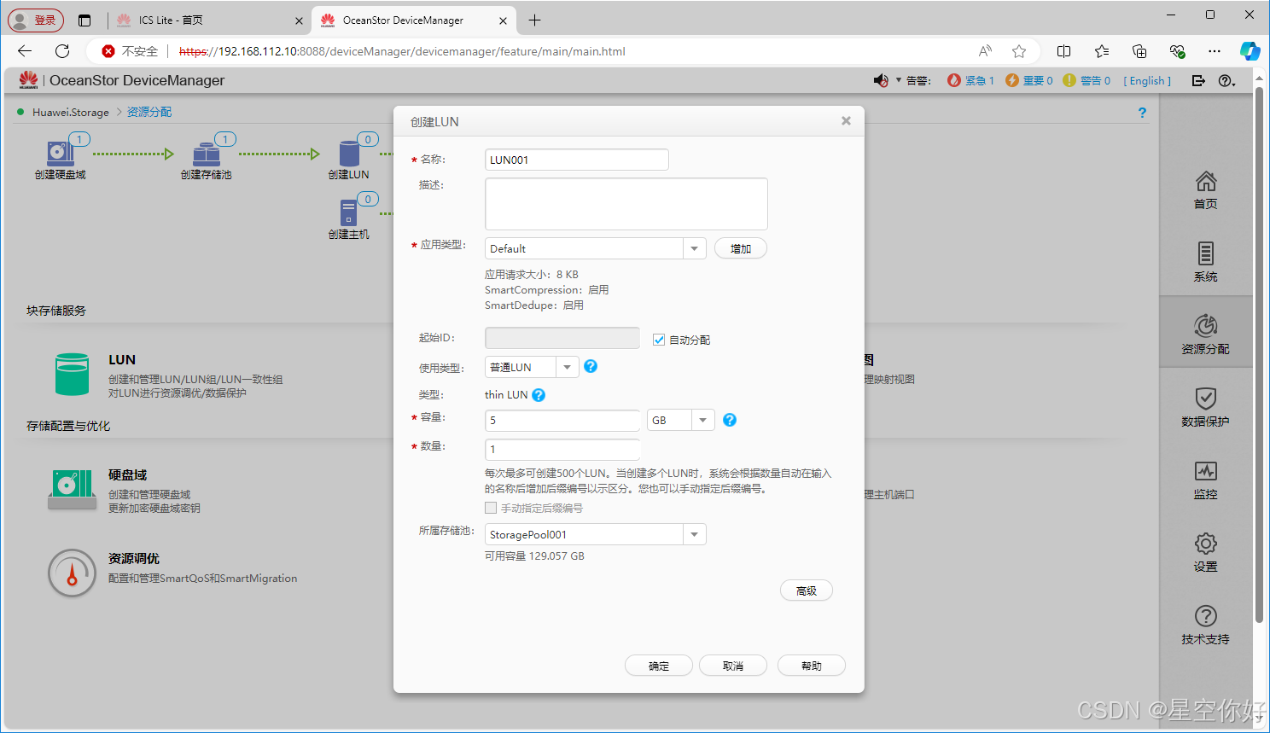
Task: Open Copilot icon in browser toolbar
Action: pyautogui.click(x=1250, y=51)
